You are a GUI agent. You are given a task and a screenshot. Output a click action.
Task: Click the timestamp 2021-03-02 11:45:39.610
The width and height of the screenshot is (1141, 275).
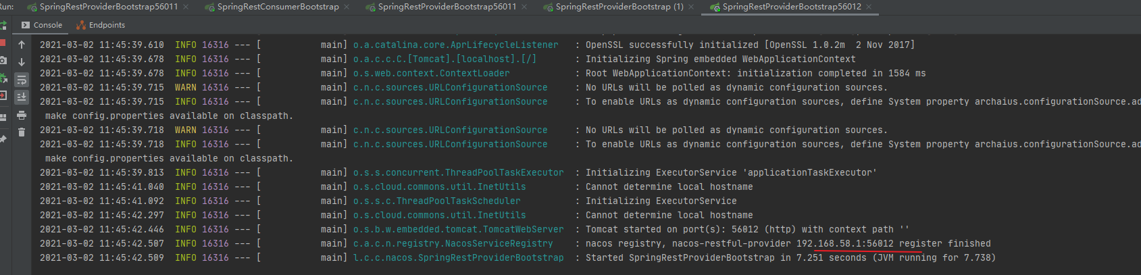[101, 45]
